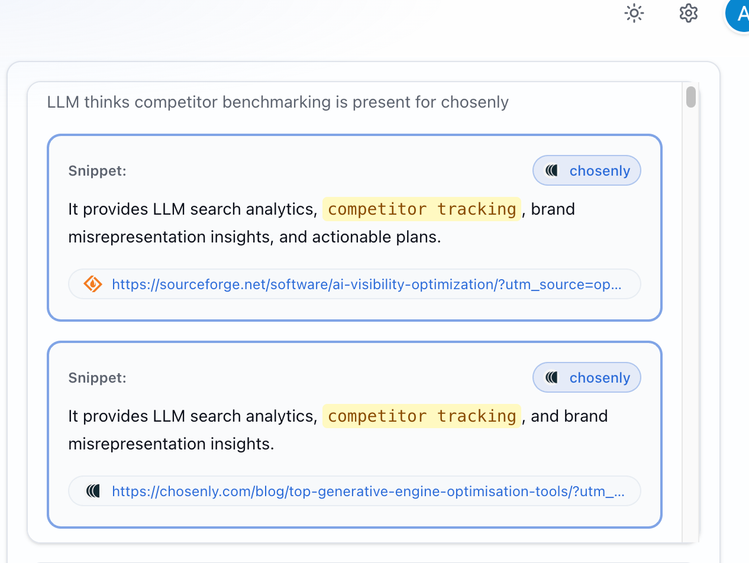Toggle the light/dark theme sun icon
This screenshot has width=749, height=563.
(634, 13)
